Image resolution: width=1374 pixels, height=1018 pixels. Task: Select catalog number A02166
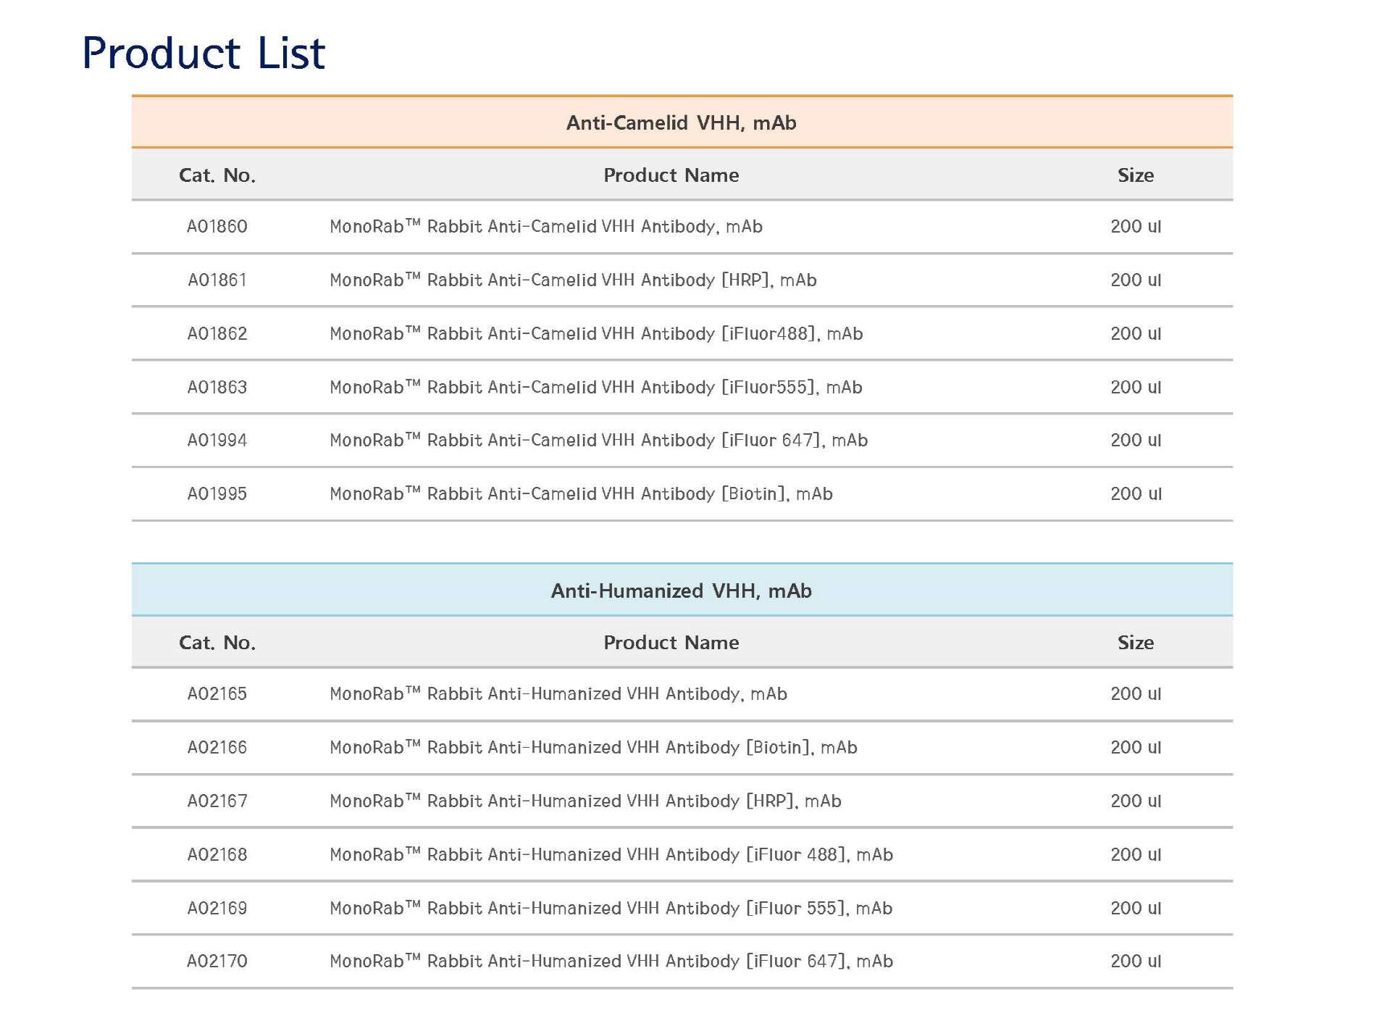click(217, 747)
